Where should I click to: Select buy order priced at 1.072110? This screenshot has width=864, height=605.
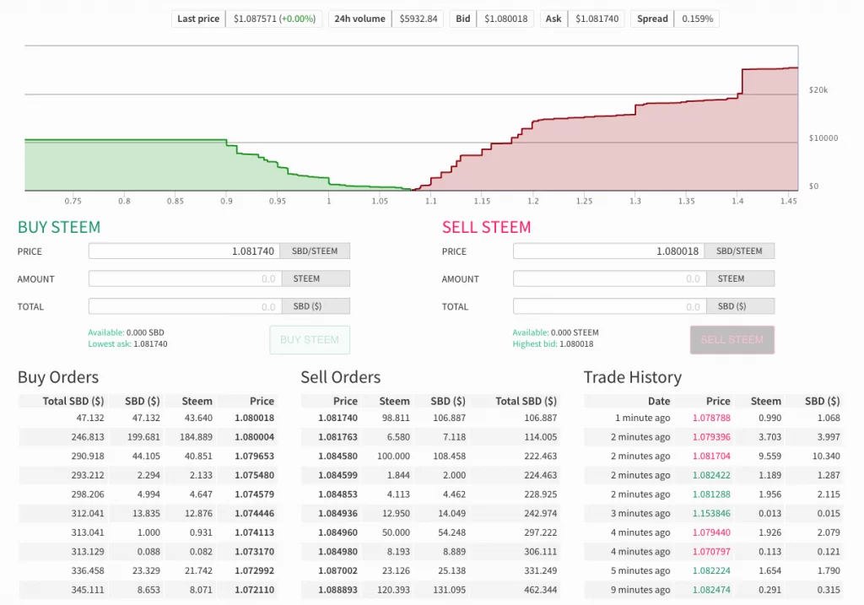(254, 590)
